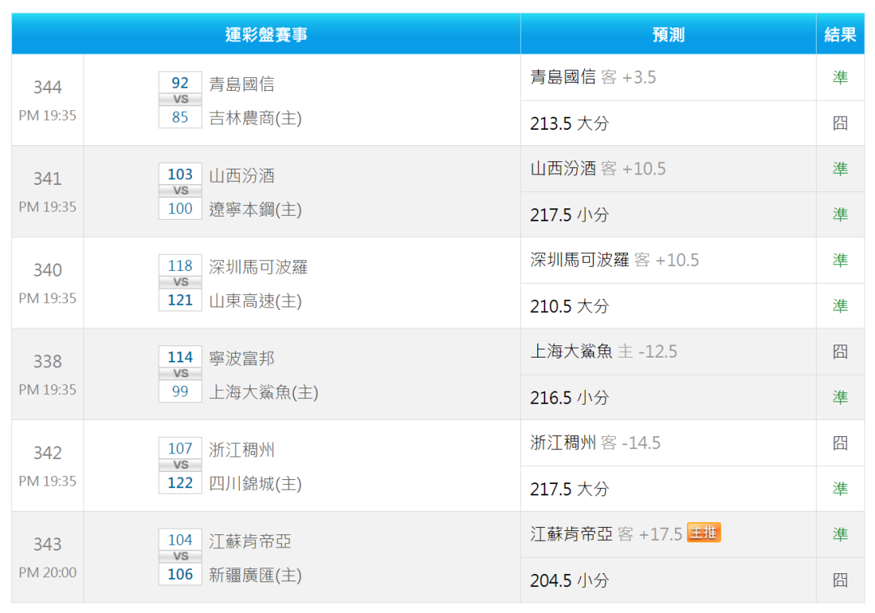Viewport: 875px width, 613px height.
Task: Click the score 118 for 深圳馬可波羅
Action: [180, 266]
